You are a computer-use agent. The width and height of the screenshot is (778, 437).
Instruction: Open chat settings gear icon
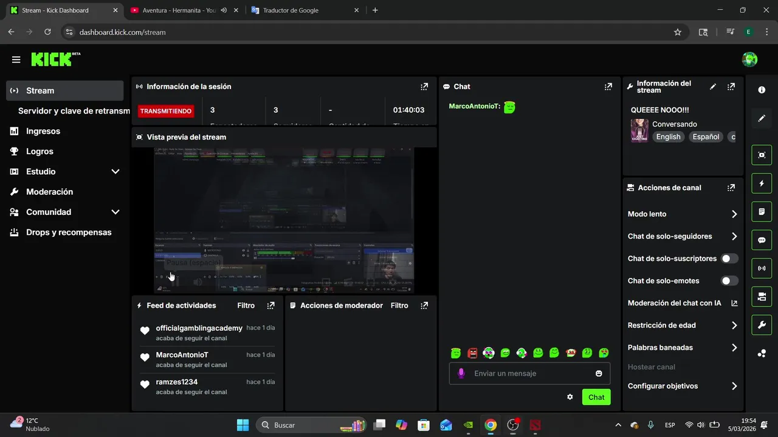(570, 397)
